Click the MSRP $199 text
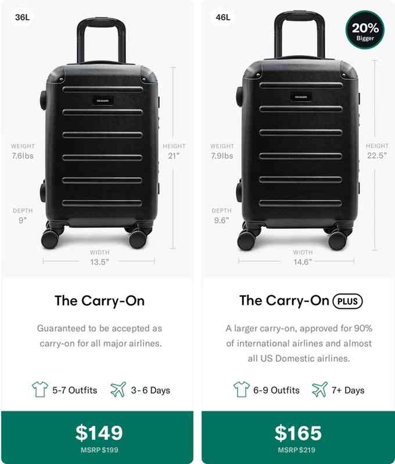Screen dimensions: 395x464 point(99,449)
